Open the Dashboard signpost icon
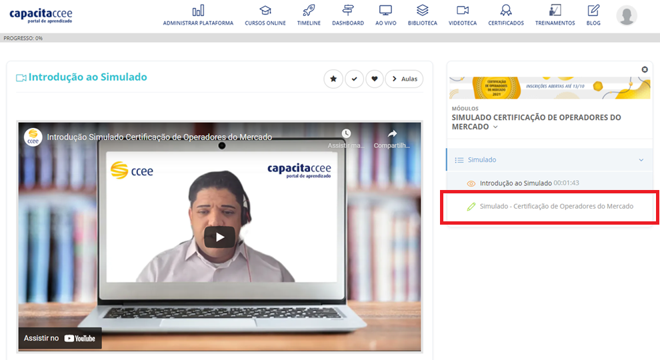660x360 pixels. (x=348, y=10)
